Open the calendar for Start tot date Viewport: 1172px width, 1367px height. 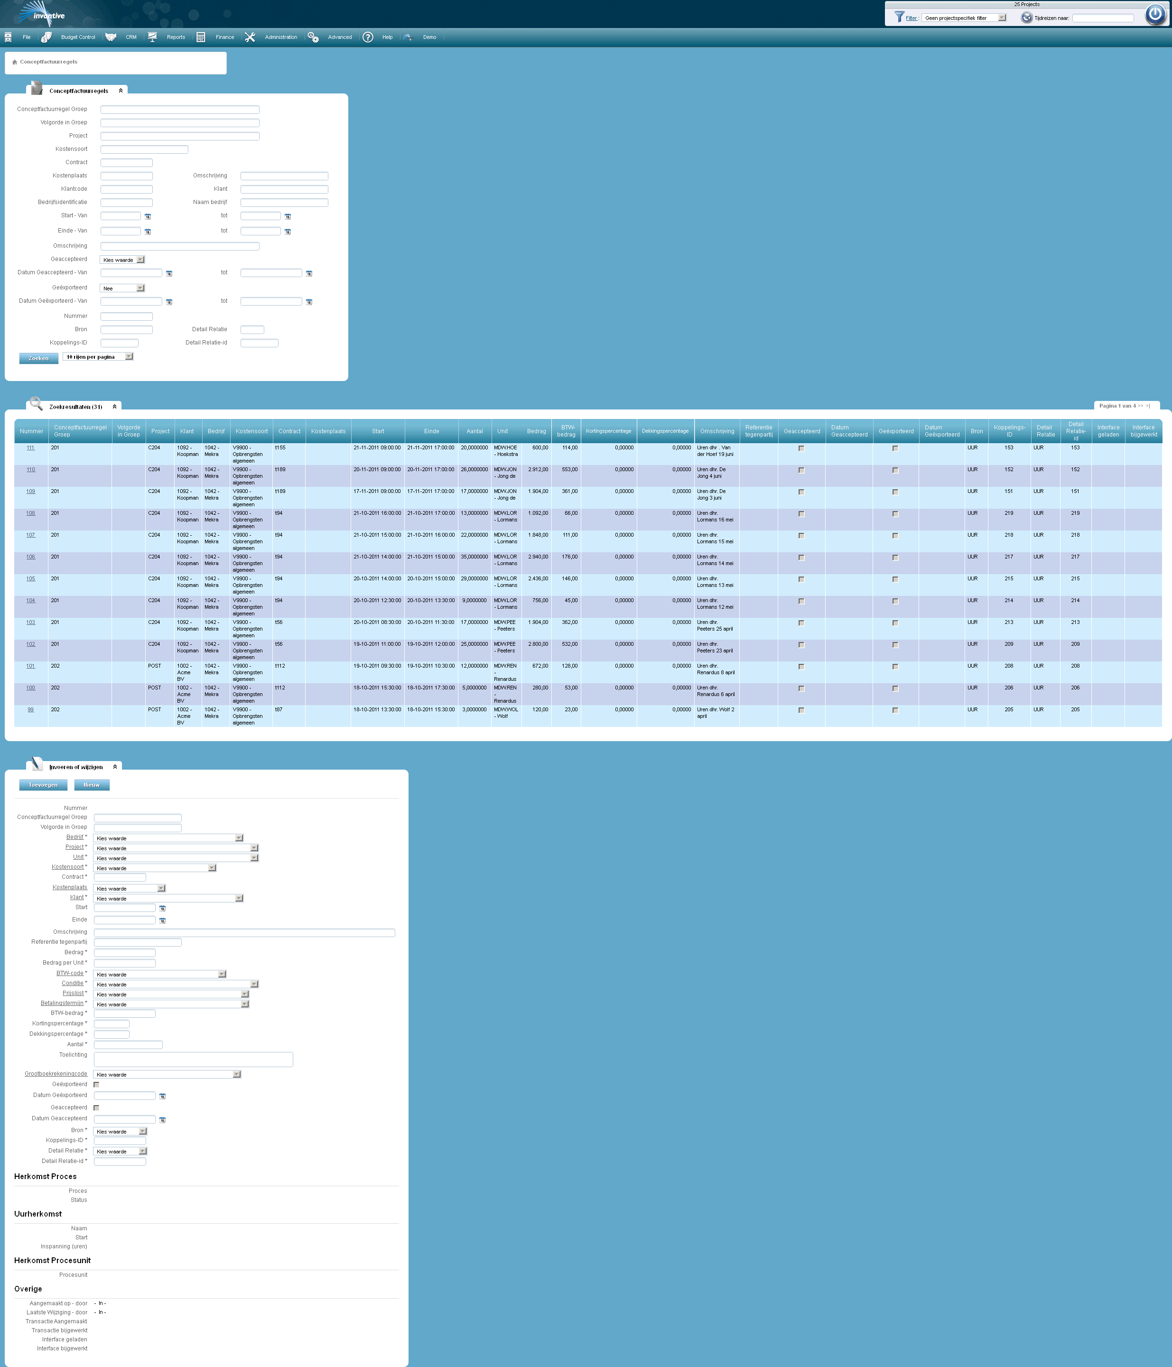(288, 216)
